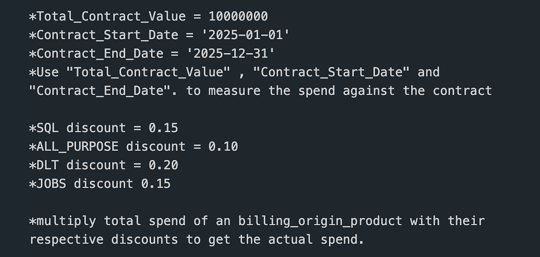Click the 0.20 discount value
This screenshot has height=257, width=540.
163,165
